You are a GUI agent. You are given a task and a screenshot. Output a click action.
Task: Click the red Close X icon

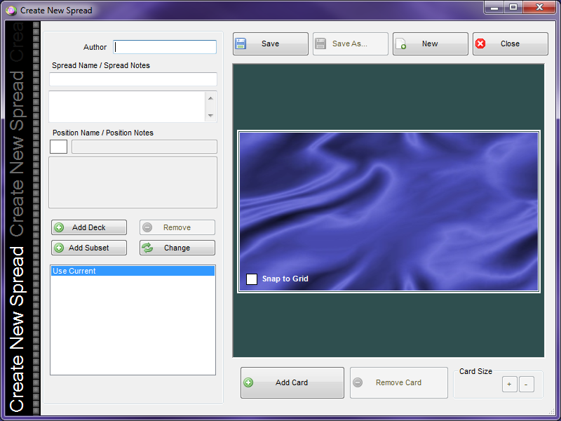480,44
